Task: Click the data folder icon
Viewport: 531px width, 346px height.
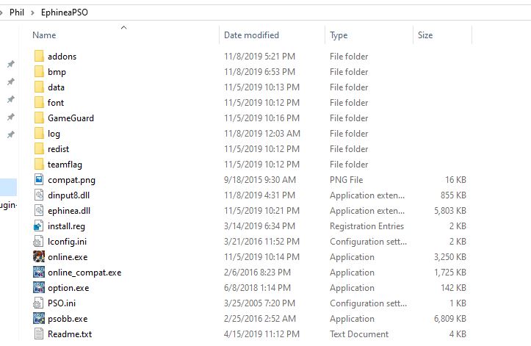Action: pos(39,87)
